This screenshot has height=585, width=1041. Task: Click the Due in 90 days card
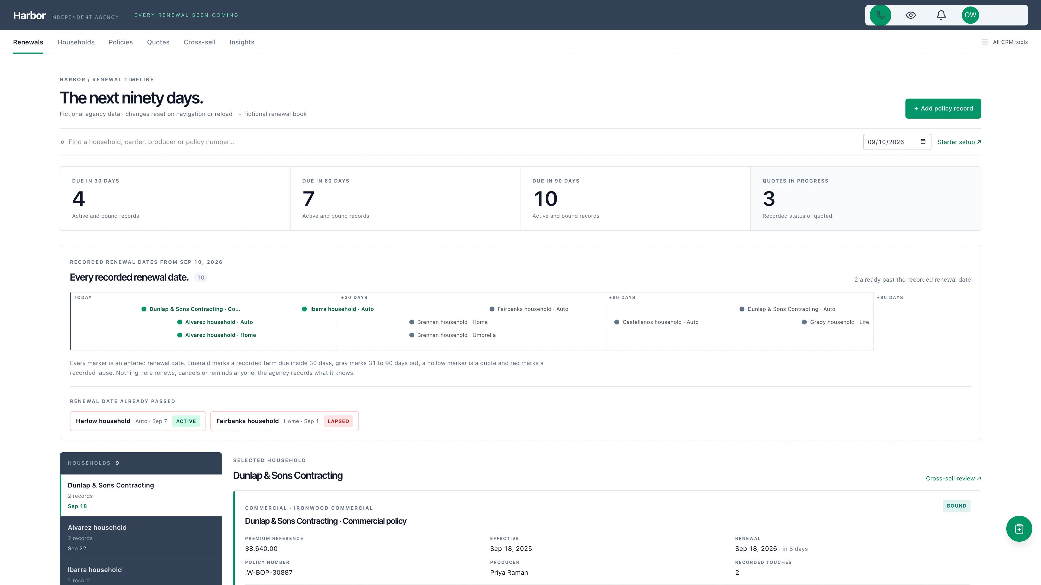tap(635, 199)
